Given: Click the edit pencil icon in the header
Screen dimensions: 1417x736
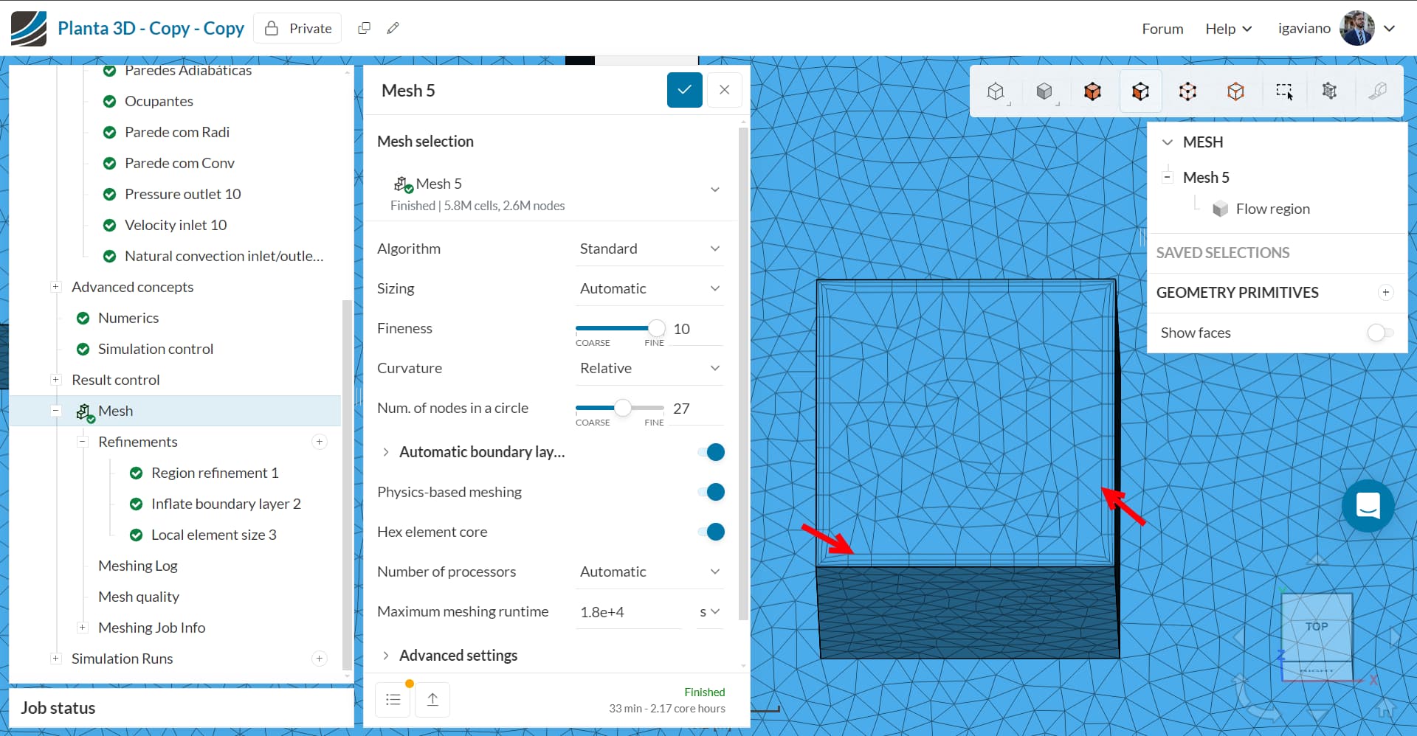Looking at the screenshot, I should (393, 27).
